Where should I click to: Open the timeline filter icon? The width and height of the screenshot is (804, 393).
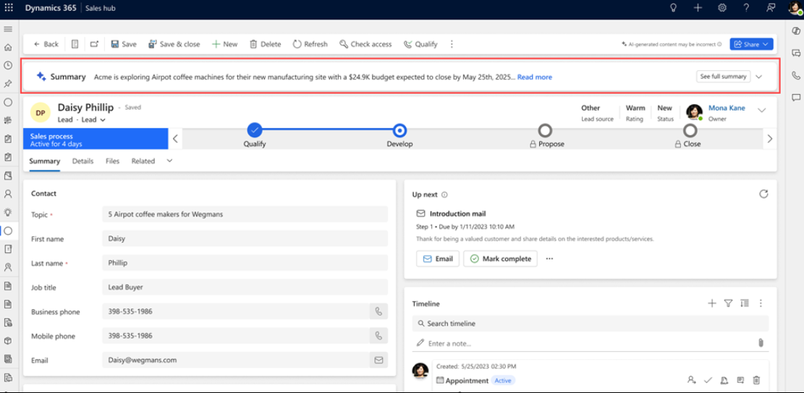[x=729, y=304]
